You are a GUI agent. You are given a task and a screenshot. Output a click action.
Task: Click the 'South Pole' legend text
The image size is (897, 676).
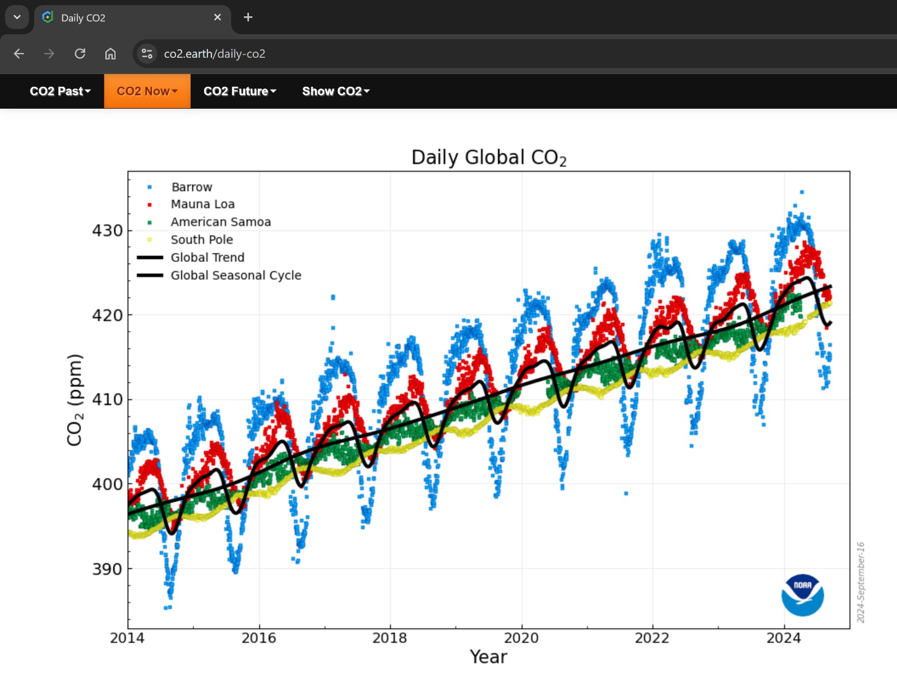pos(202,240)
